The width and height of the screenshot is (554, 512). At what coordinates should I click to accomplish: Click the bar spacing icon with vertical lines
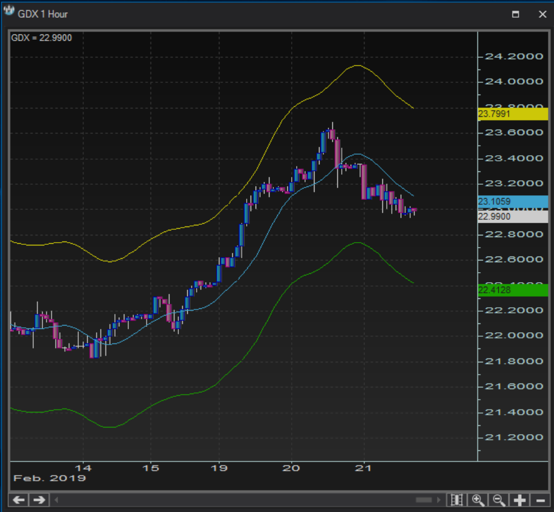pos(457,500)
